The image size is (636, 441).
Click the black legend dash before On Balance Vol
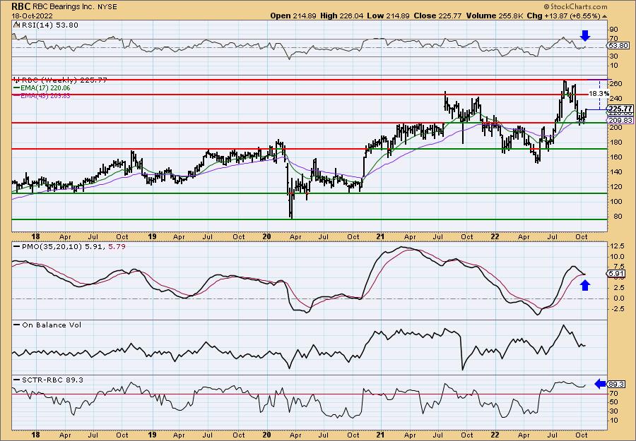pyautogui.click(x=17, y=325)
